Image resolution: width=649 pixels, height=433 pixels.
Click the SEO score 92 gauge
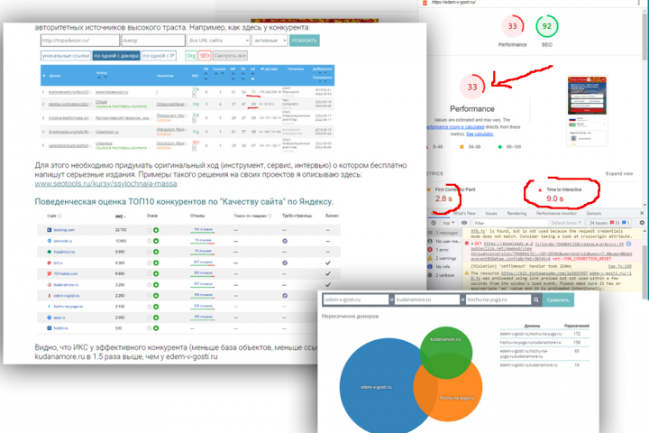click(x=547, y=26)
